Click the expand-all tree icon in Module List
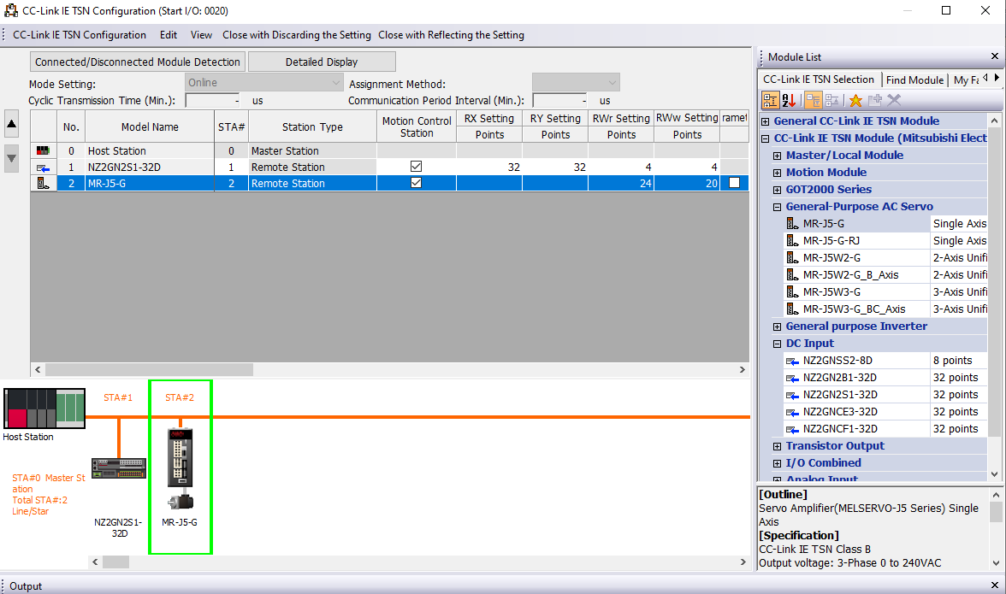The height and width of the screenshot is (594, 1006). pyautogui.click(x=813, y=100)
